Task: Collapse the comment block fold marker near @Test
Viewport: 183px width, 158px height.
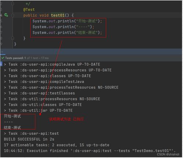Action: pyautogui.click(x=12, y=4)
